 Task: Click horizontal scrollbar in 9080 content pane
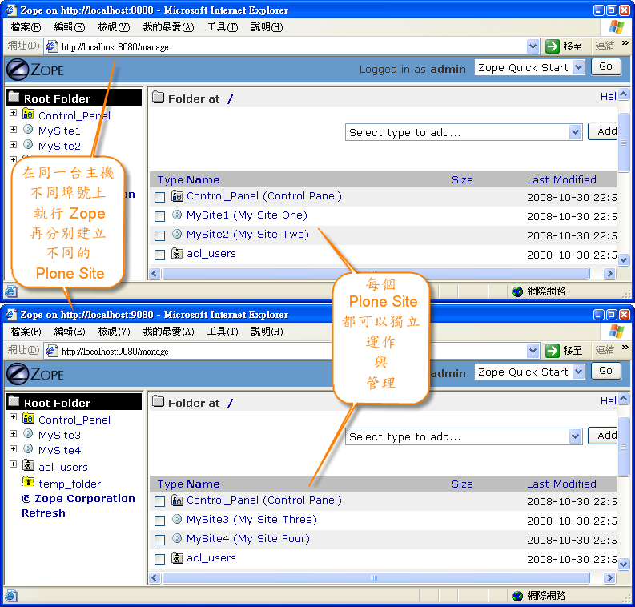pyautogui.click(x=376, y=577)
